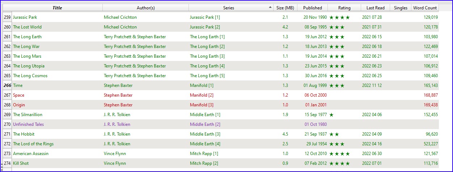The width and height of the screenshot is (453, 172).
Task: Click author Vince Flynn on the Kill Shot row
Action: (115, 163)
